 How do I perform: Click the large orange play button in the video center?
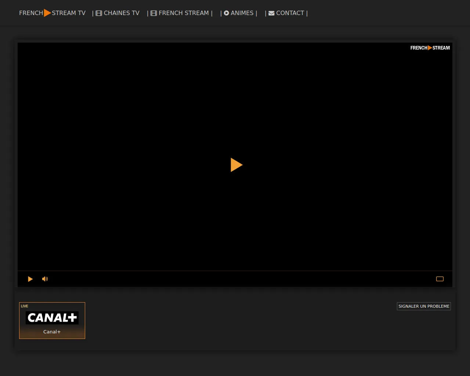tap(236, 165)
